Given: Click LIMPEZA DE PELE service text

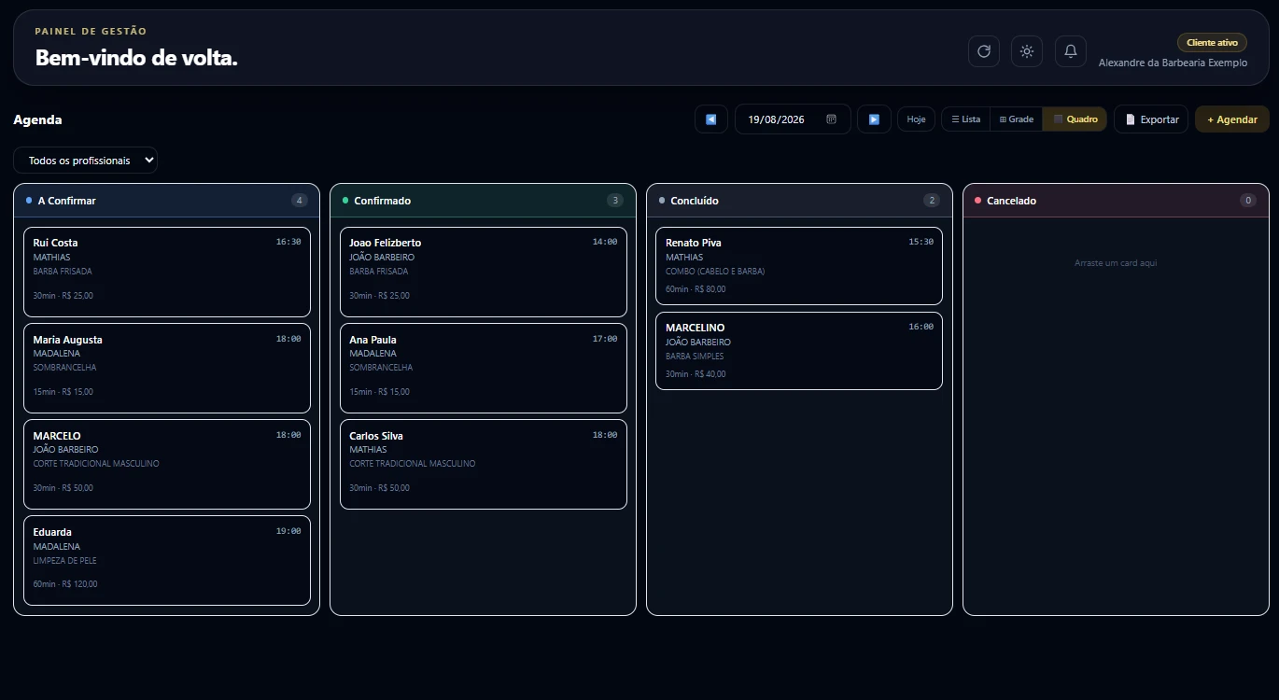Looking at the screenshot, I should pos(65,561).
